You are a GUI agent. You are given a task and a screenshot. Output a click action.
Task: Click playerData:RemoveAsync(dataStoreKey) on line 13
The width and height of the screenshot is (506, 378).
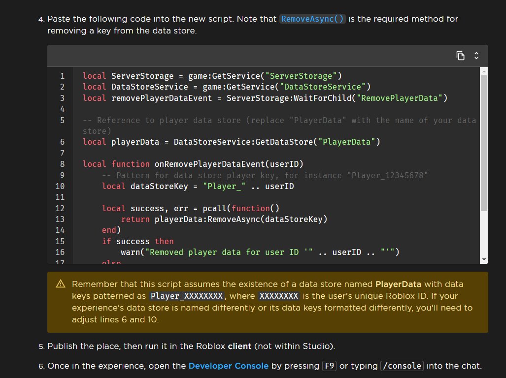tap(241, 219)
